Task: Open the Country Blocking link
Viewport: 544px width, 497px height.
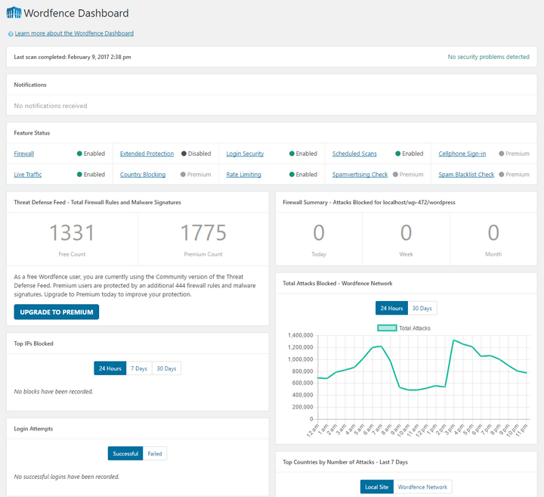Action: (143, 174)
